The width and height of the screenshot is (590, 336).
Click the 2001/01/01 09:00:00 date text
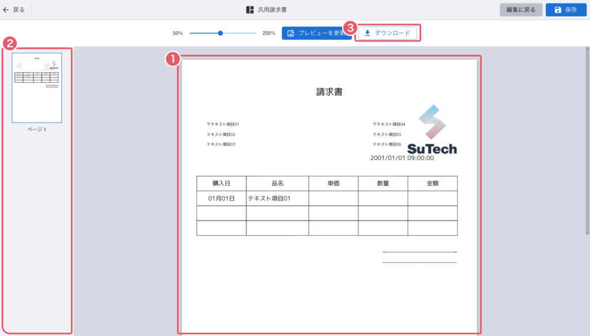[x=402, y=158]
